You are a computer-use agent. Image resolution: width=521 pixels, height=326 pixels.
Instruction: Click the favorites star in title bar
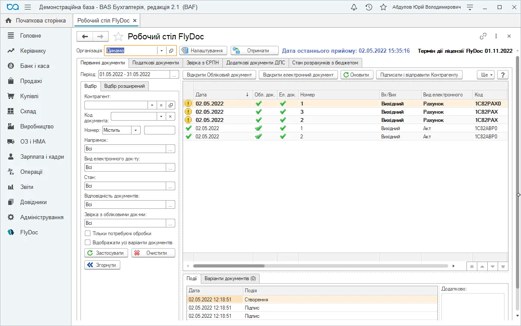tap(383, 7)
